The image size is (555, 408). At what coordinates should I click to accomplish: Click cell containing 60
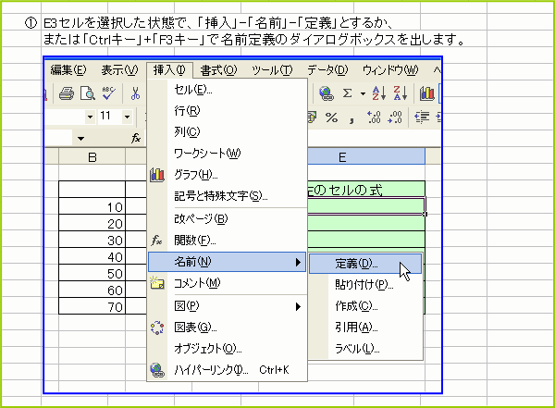click(92, 290)
